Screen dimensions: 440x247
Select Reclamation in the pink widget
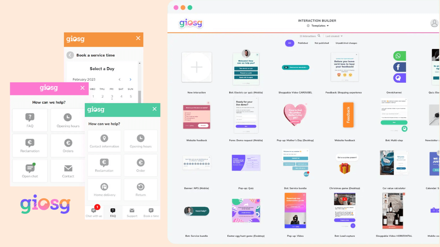click(x=30, y=145)
